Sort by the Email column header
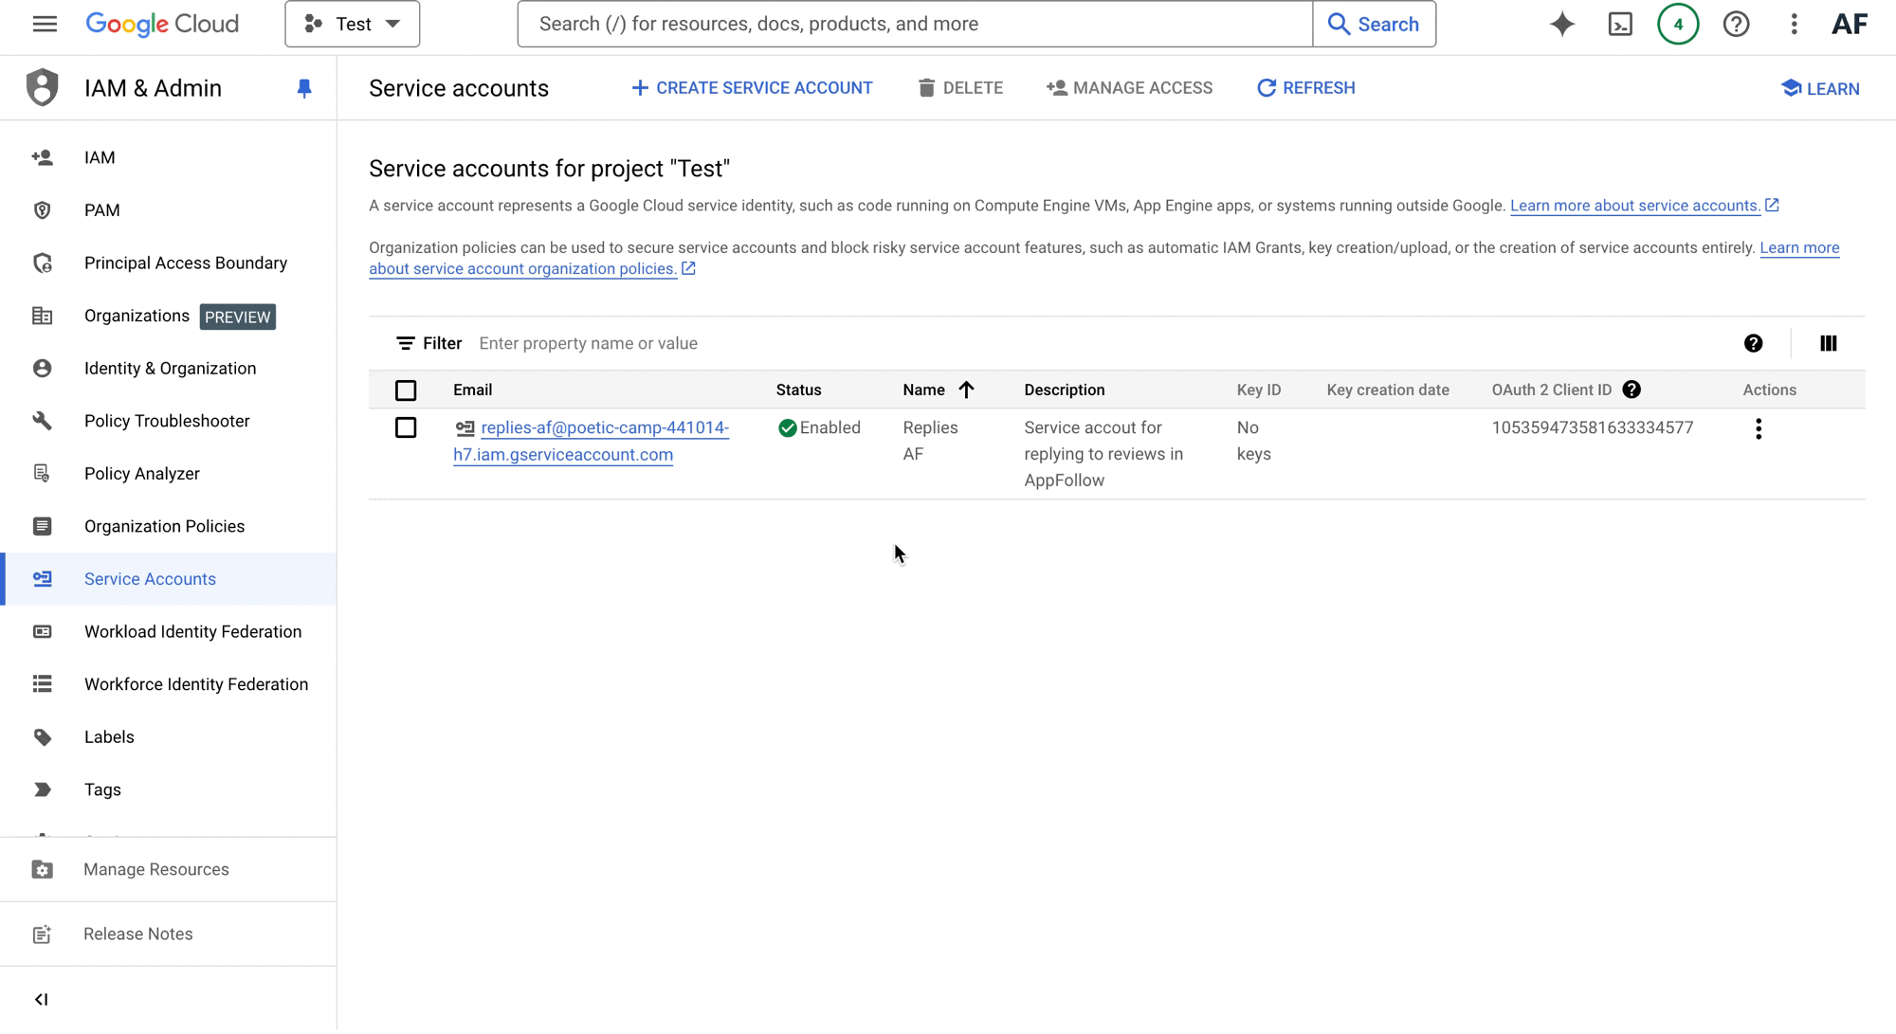Viewport: 1896px width, 1034px height. click(x=472, y=390)
